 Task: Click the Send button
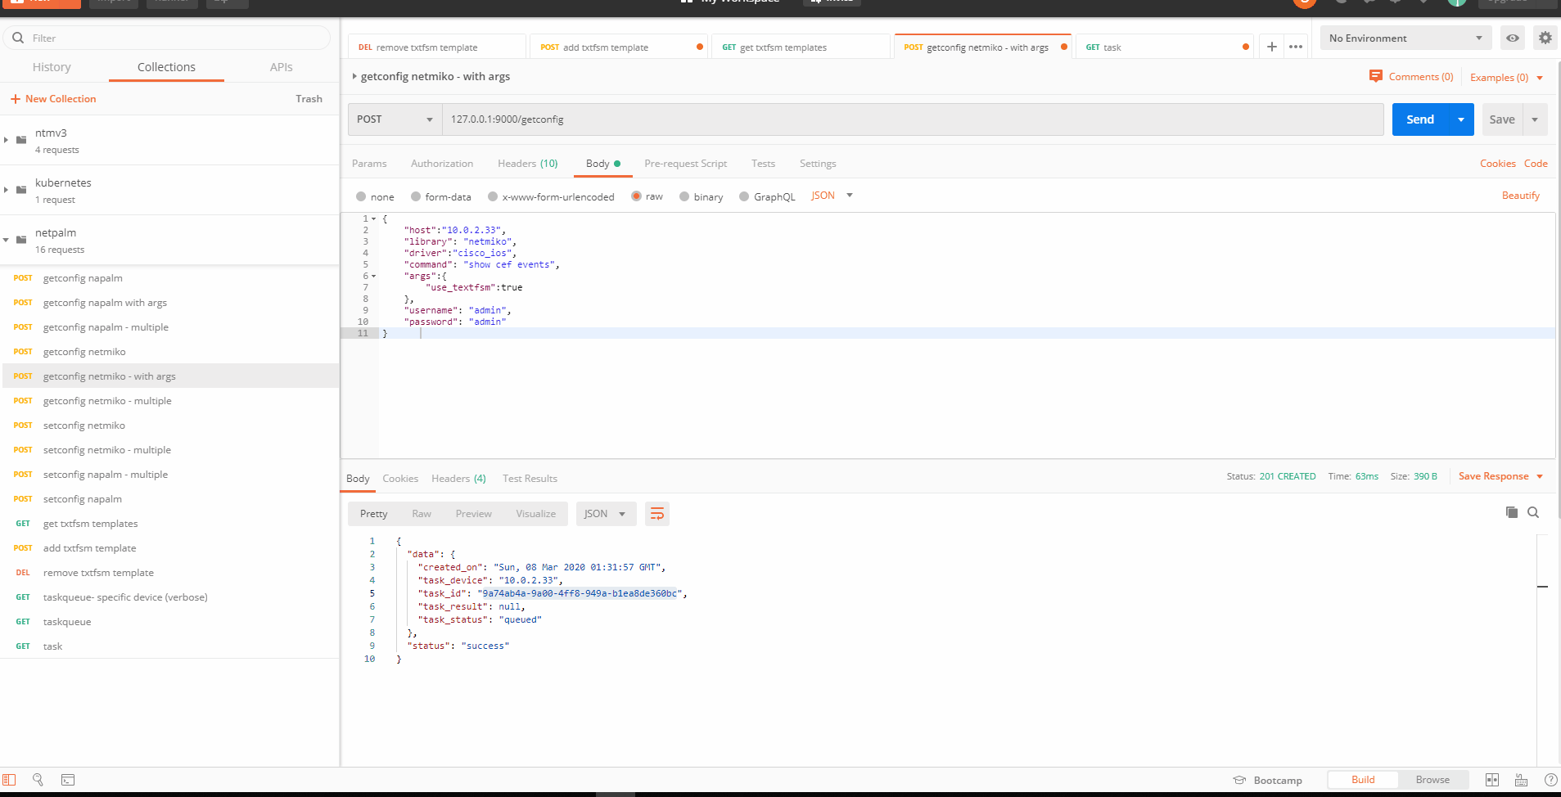click(x=1420, y=119)
